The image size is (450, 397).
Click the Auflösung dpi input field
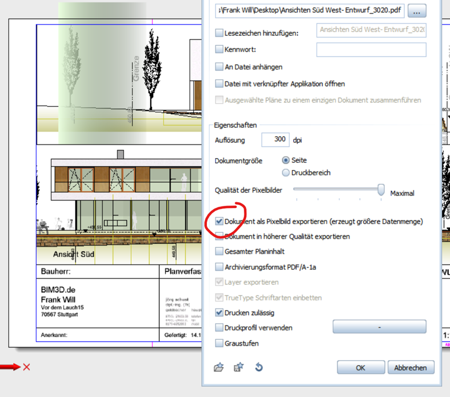point(275,140)
